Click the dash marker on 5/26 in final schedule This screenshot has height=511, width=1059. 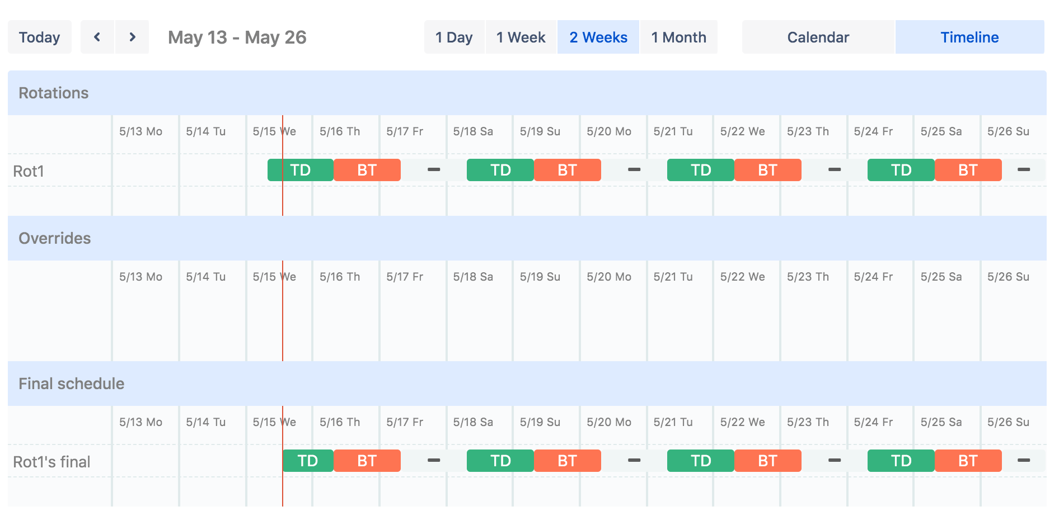point(1023,460)
